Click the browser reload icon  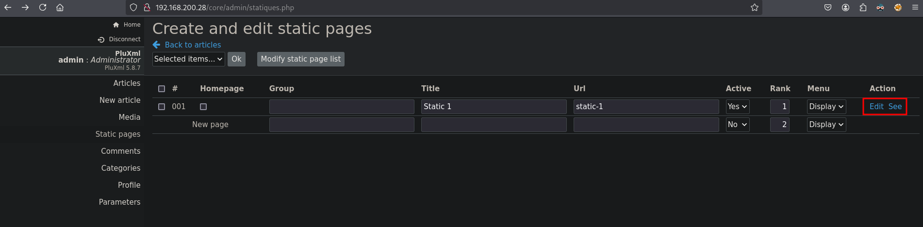click(x=43, y=7)
